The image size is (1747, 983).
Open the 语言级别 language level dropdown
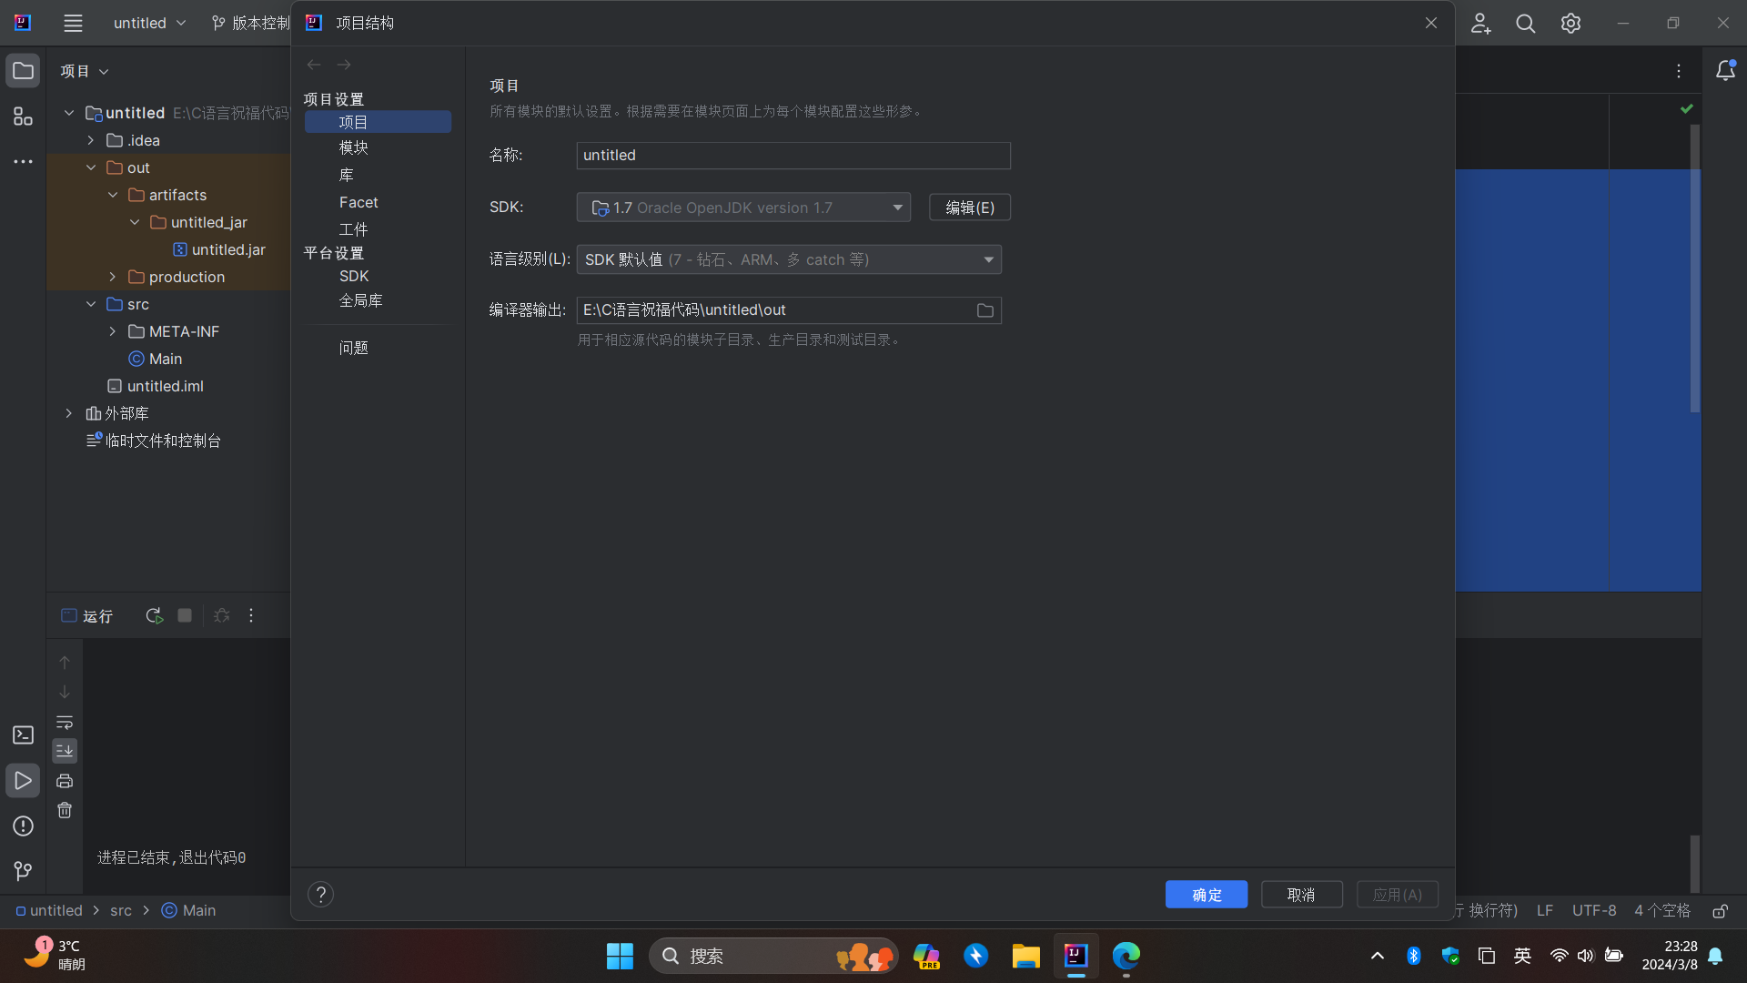(x=788, y=258)
